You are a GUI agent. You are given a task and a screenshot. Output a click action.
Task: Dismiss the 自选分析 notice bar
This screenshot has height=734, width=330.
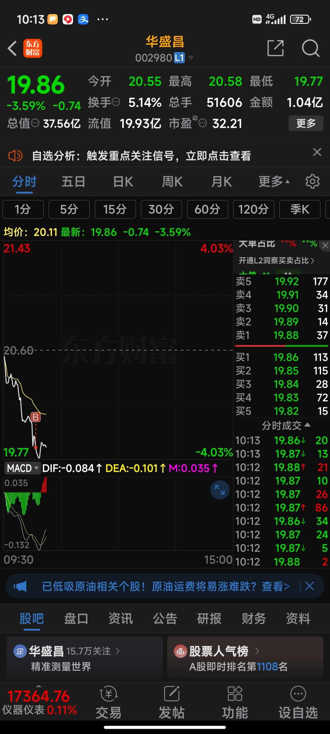pos(317,152)
